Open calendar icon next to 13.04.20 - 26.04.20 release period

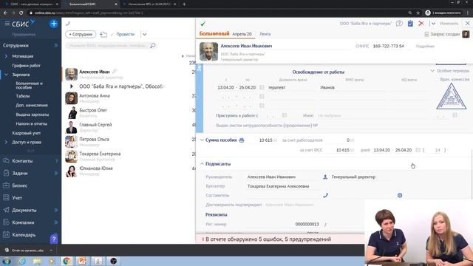(x=262, y=87)
